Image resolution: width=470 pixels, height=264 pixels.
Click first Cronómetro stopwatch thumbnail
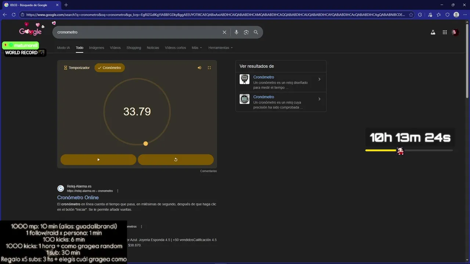click(x=245, y=79)
